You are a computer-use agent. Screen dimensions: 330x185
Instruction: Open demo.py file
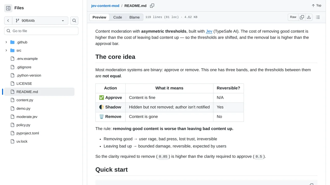pyautogui.click(x=23, y=108)
